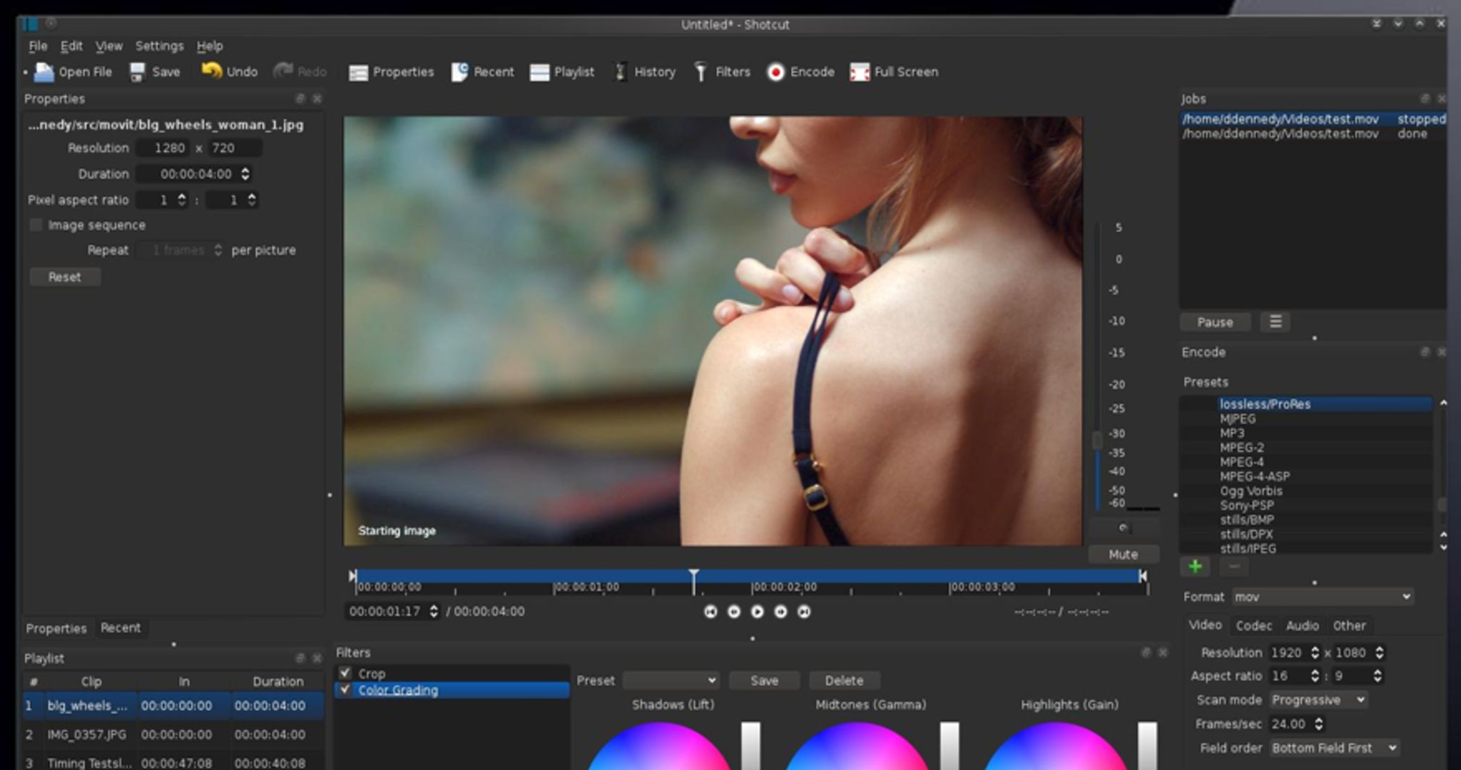
Task: Switch to the Codec tab
Action: point(1253,626)
